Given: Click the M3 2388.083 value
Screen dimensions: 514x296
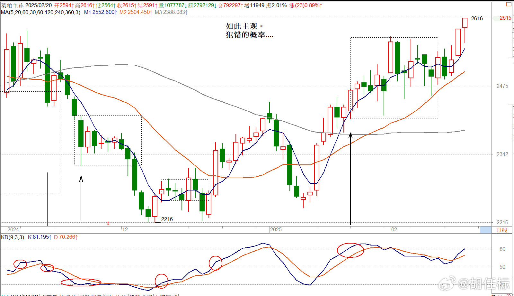Looking at the screenshot, I should [x=171, y=12].
